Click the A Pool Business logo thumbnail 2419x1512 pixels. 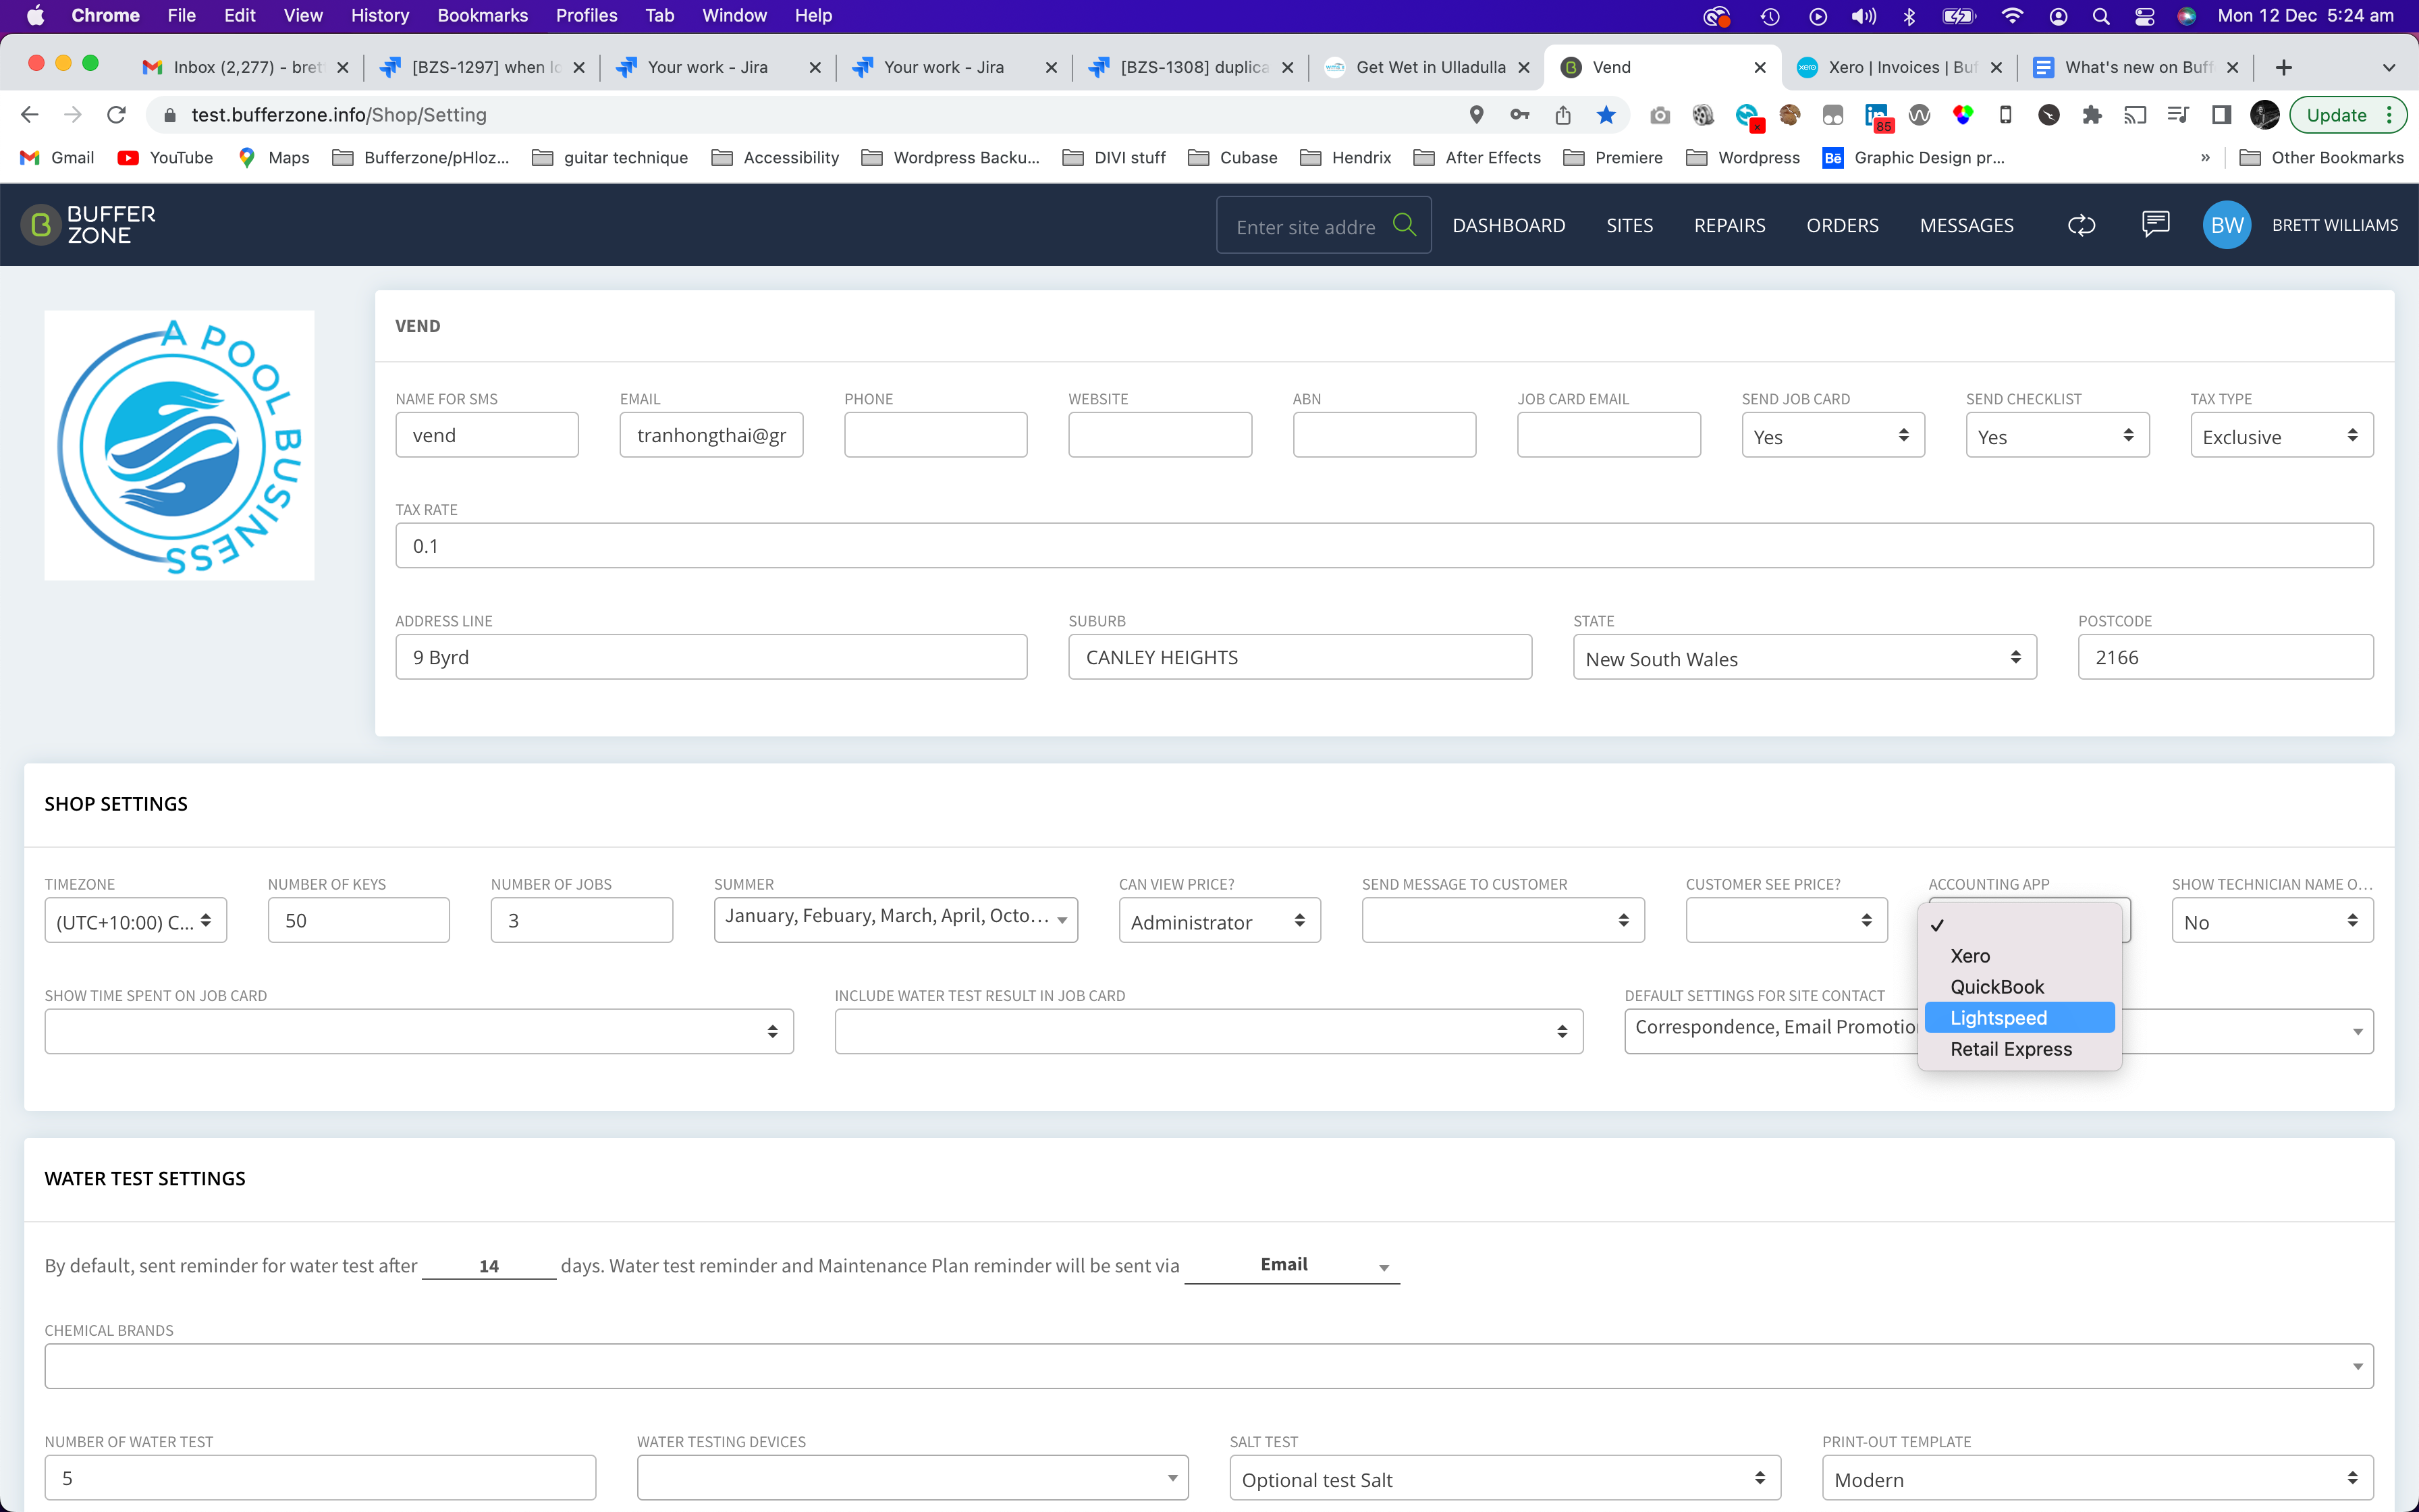point(179,445)
